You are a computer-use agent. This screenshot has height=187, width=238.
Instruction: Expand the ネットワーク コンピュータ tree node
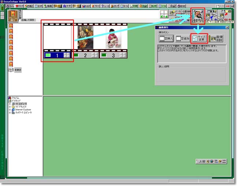point(10,113)
